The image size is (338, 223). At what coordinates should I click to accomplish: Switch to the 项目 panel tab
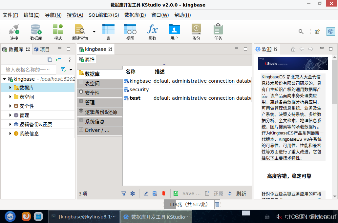pyautogui.click(x=42, y=49)
